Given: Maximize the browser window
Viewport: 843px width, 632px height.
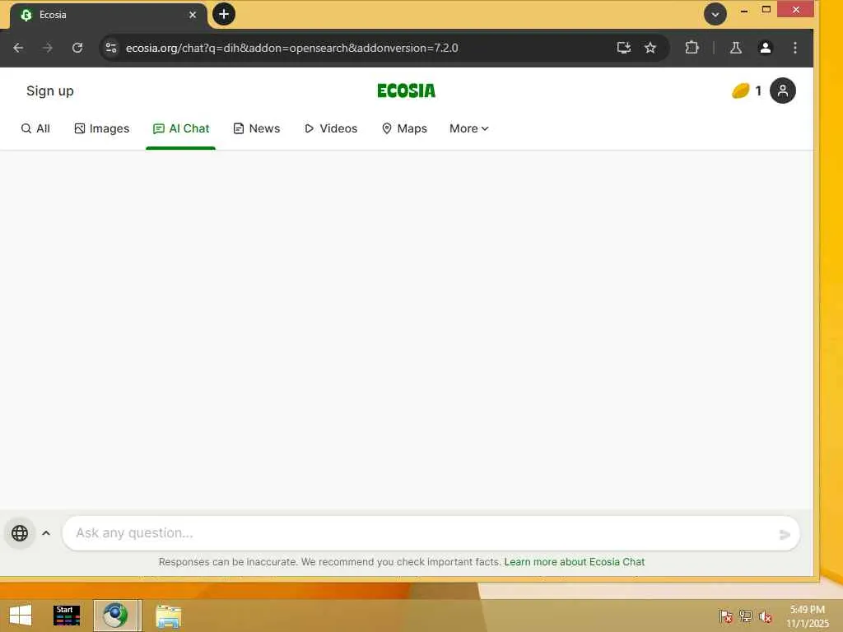Looking at the screenshot, I should click(x=766, y=10).
